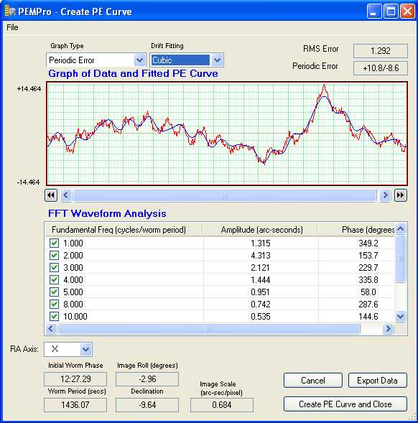Image resolution: width=418 pixels, height=423 pixels.
Task: Close the PEMPro window
Action: [x=407, y=11]
